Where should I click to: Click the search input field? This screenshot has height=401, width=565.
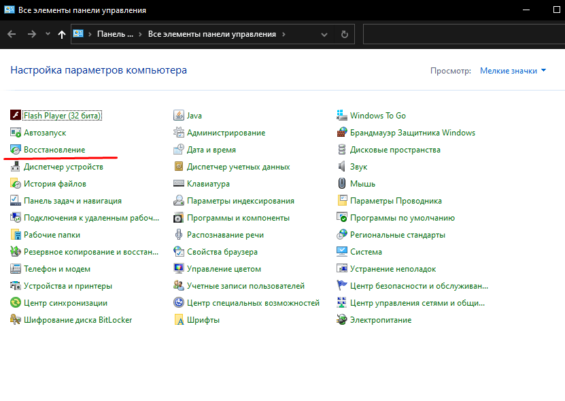[462, 34]
